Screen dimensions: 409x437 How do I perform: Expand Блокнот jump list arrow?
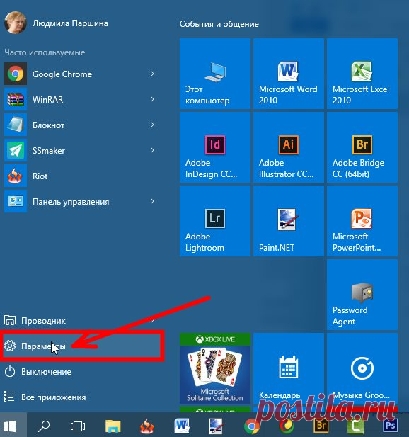152,125
